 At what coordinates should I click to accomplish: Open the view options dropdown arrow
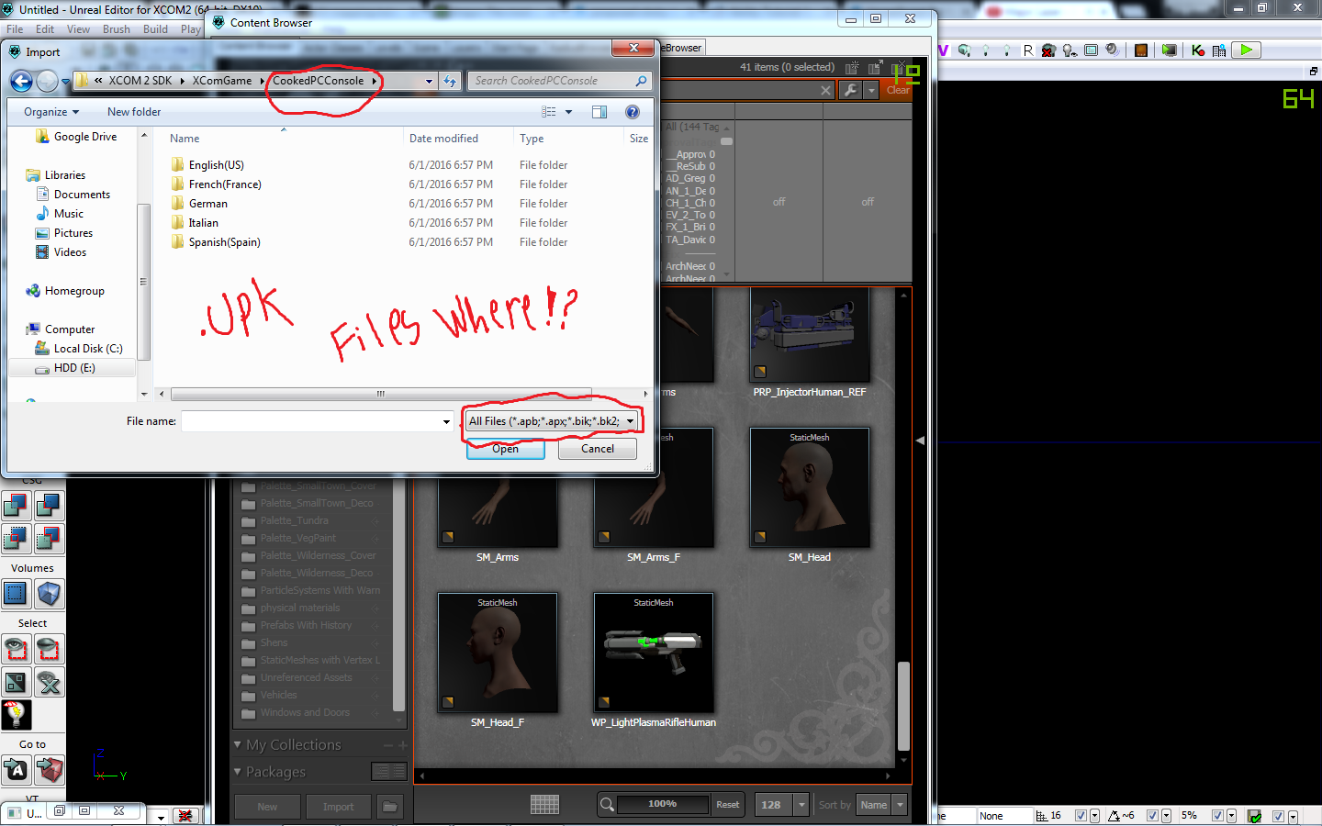pos(568,112)
